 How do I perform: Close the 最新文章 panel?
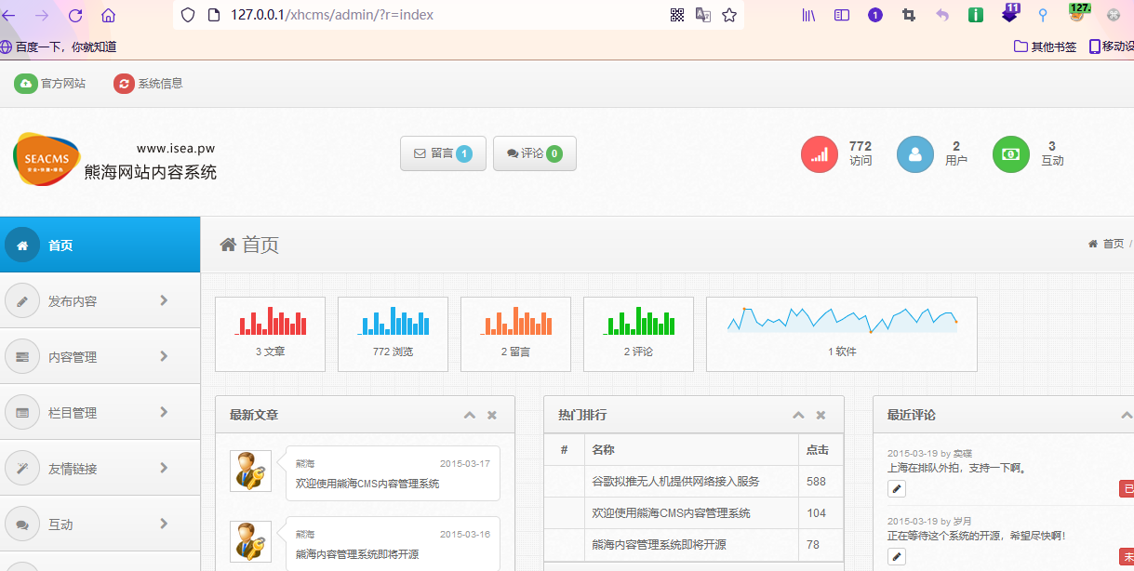click(x=492, y=415)
